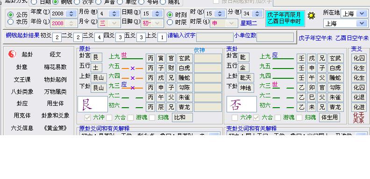
Task: Open the 梅花易数 menu item
Action: pyautogui.click(x=56, y=67)
